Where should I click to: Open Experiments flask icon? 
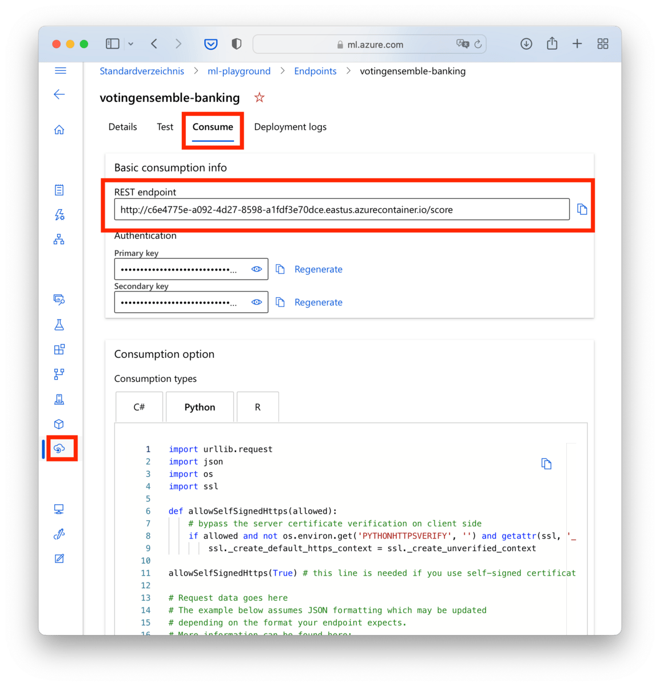[59, 325]
